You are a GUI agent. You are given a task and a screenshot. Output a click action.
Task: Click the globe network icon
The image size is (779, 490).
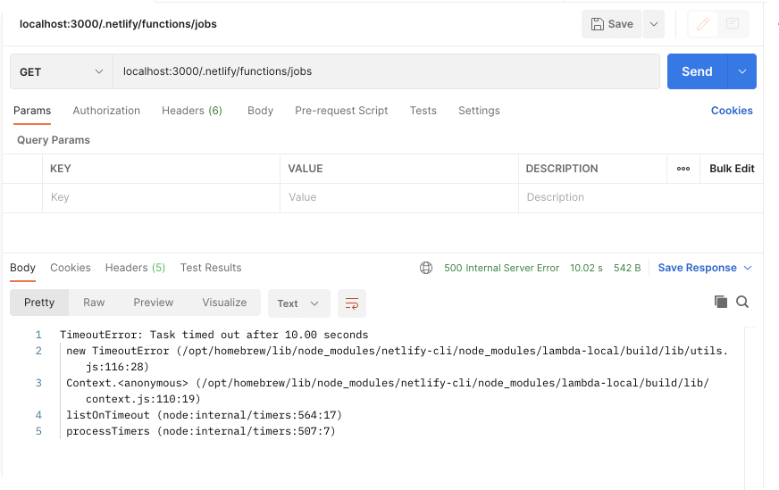426,268
